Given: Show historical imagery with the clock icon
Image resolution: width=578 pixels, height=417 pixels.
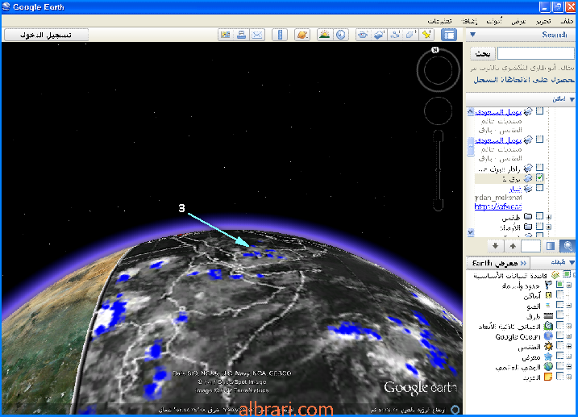Looking at the screenshot, I should (341, 35).
